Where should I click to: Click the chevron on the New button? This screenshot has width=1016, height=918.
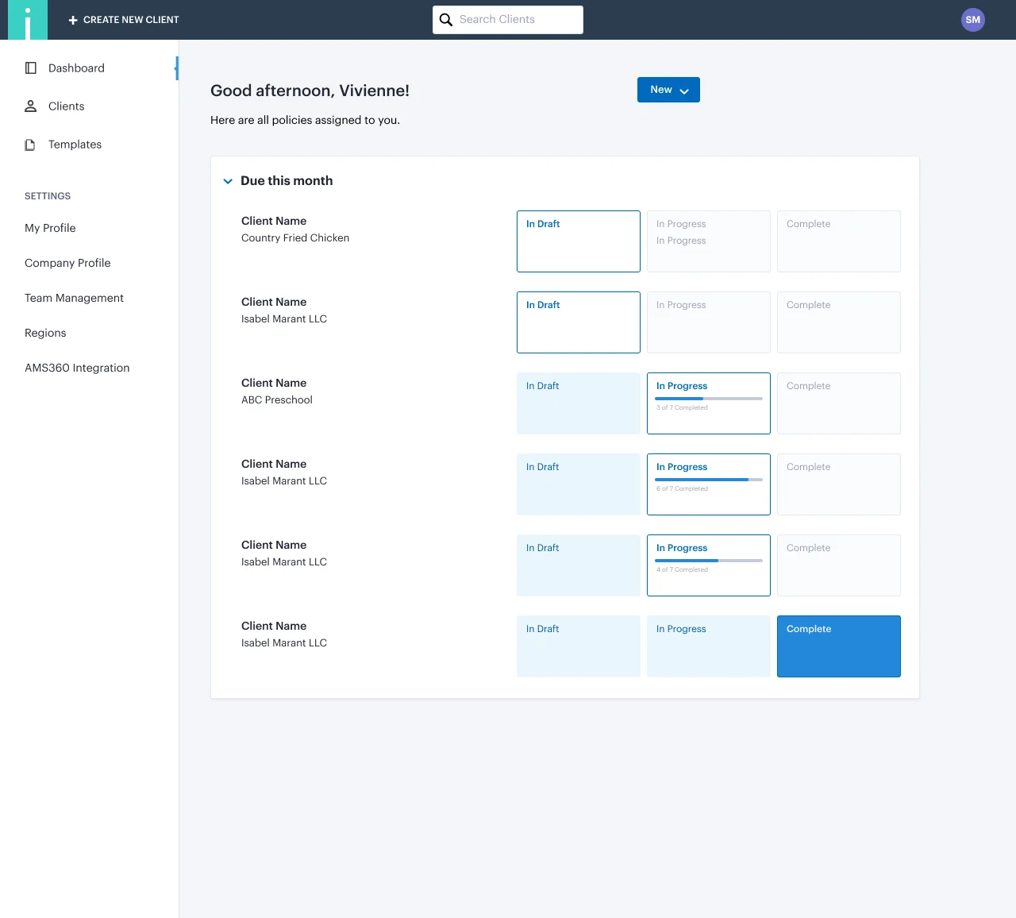(684, 91)
